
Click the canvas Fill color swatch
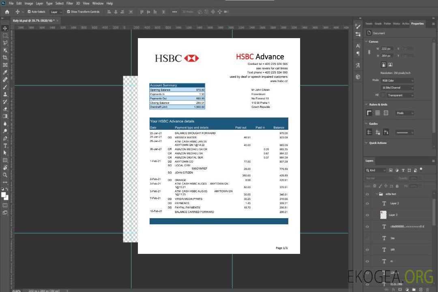pos(383,95)
